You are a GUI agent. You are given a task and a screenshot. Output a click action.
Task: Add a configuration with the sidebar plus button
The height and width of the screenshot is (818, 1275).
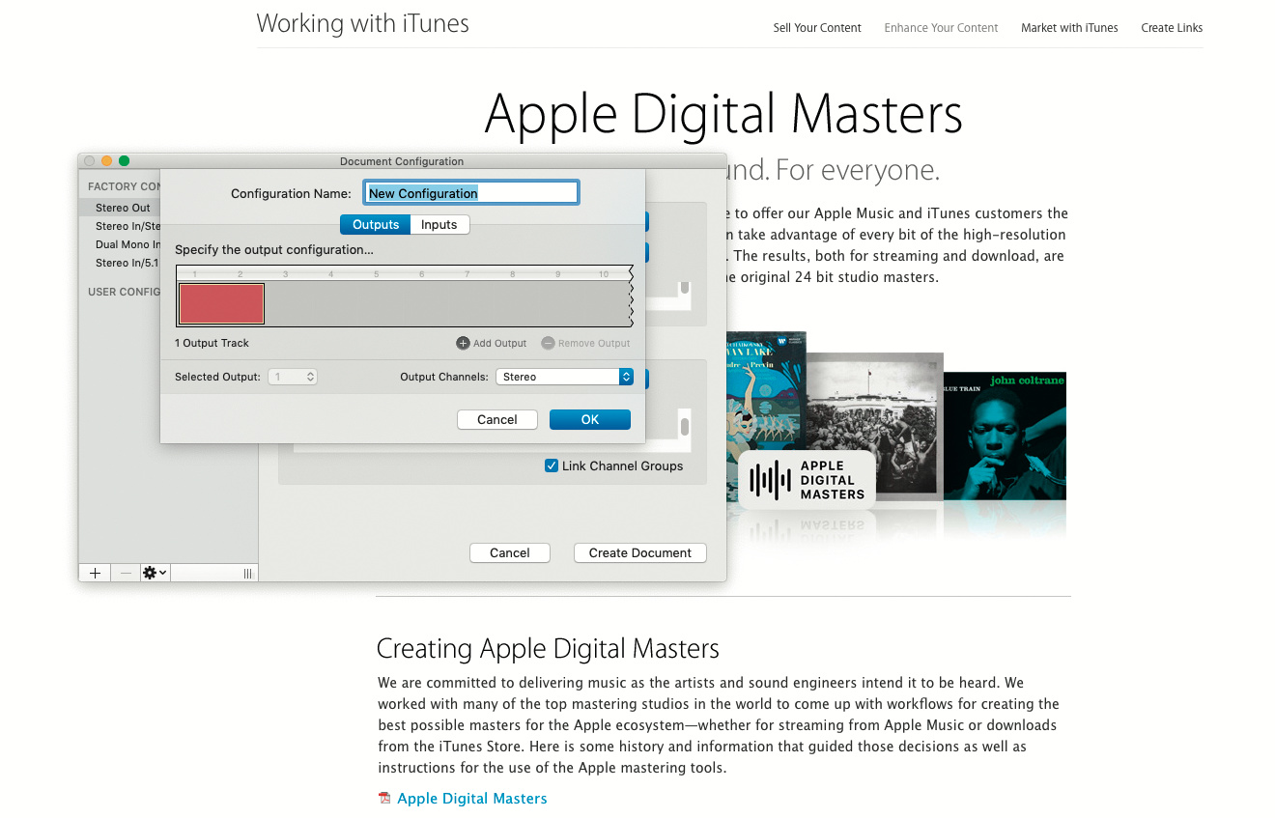pyautogui.click(x=95, y=573)
